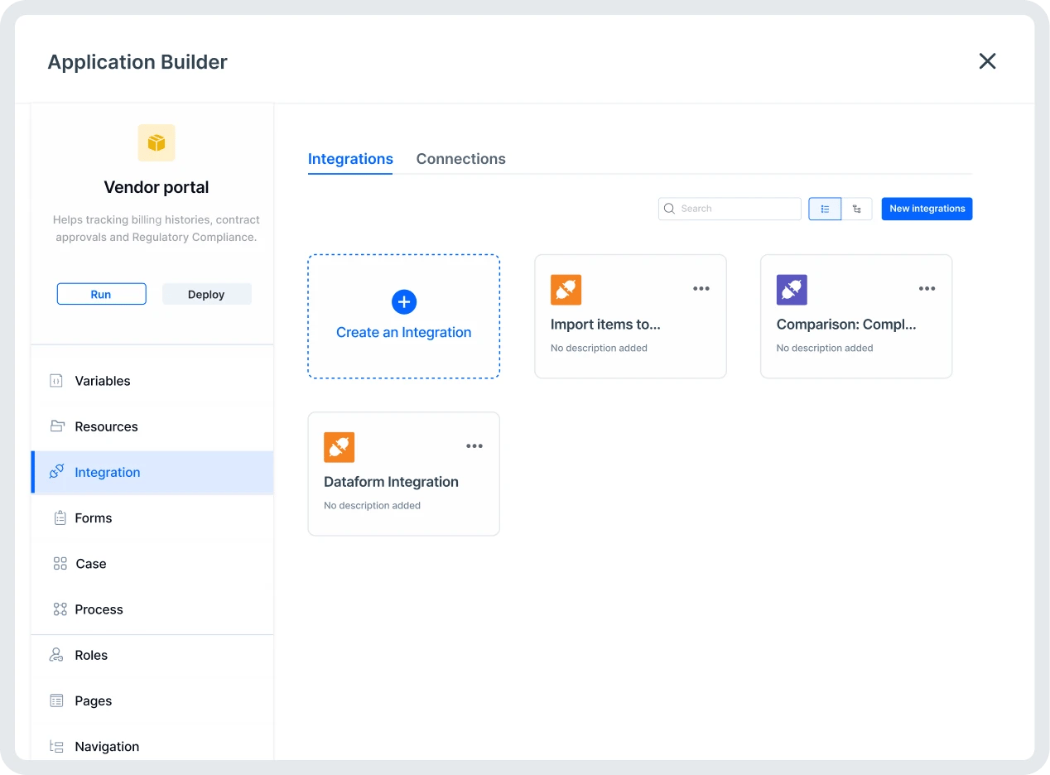
Task: Click the orange plug icon on Dataform Integration
Action: click(339, 447)
